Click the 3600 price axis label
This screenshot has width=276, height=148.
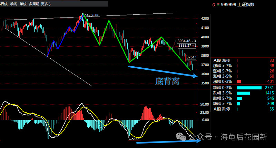tap(205, 74)
